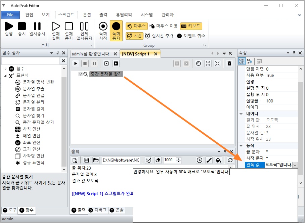Collapse the 데이터 property category
Screen dimensions: 305x223
241,114
